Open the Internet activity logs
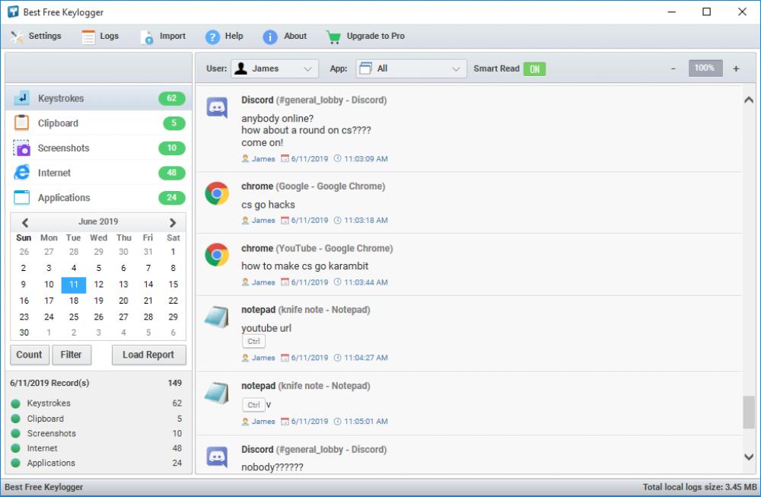The image size is (761, 497). [x=53, y=173]
